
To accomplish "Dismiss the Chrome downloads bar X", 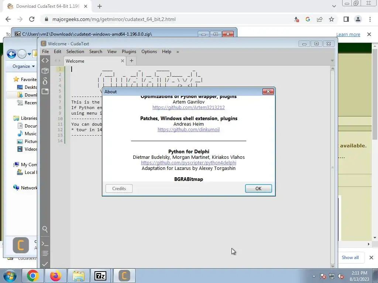I will 371,258.
